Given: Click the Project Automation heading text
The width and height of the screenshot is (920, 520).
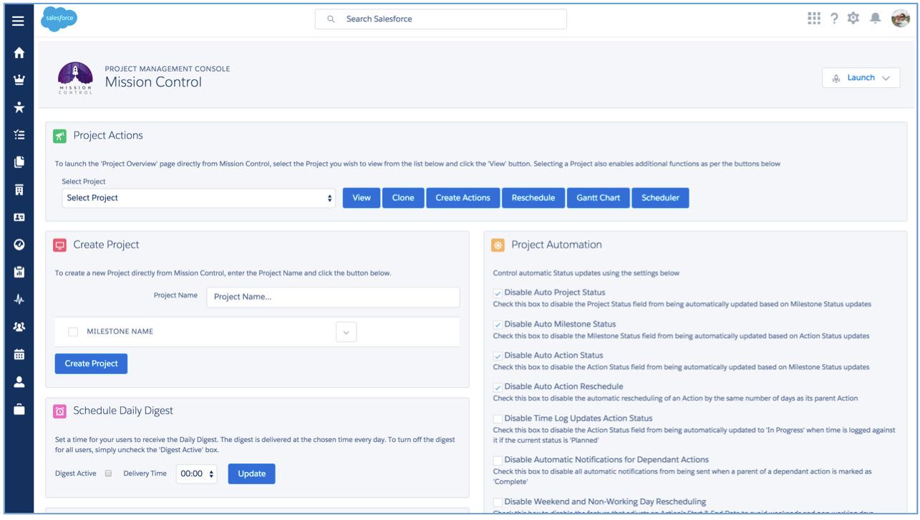Looking at the screenshot, I should [x=556, y=245].
